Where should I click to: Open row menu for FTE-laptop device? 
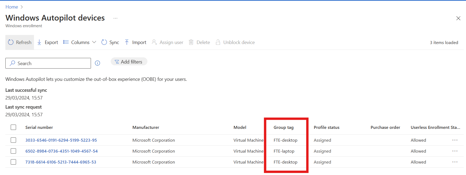coord(455,151)
